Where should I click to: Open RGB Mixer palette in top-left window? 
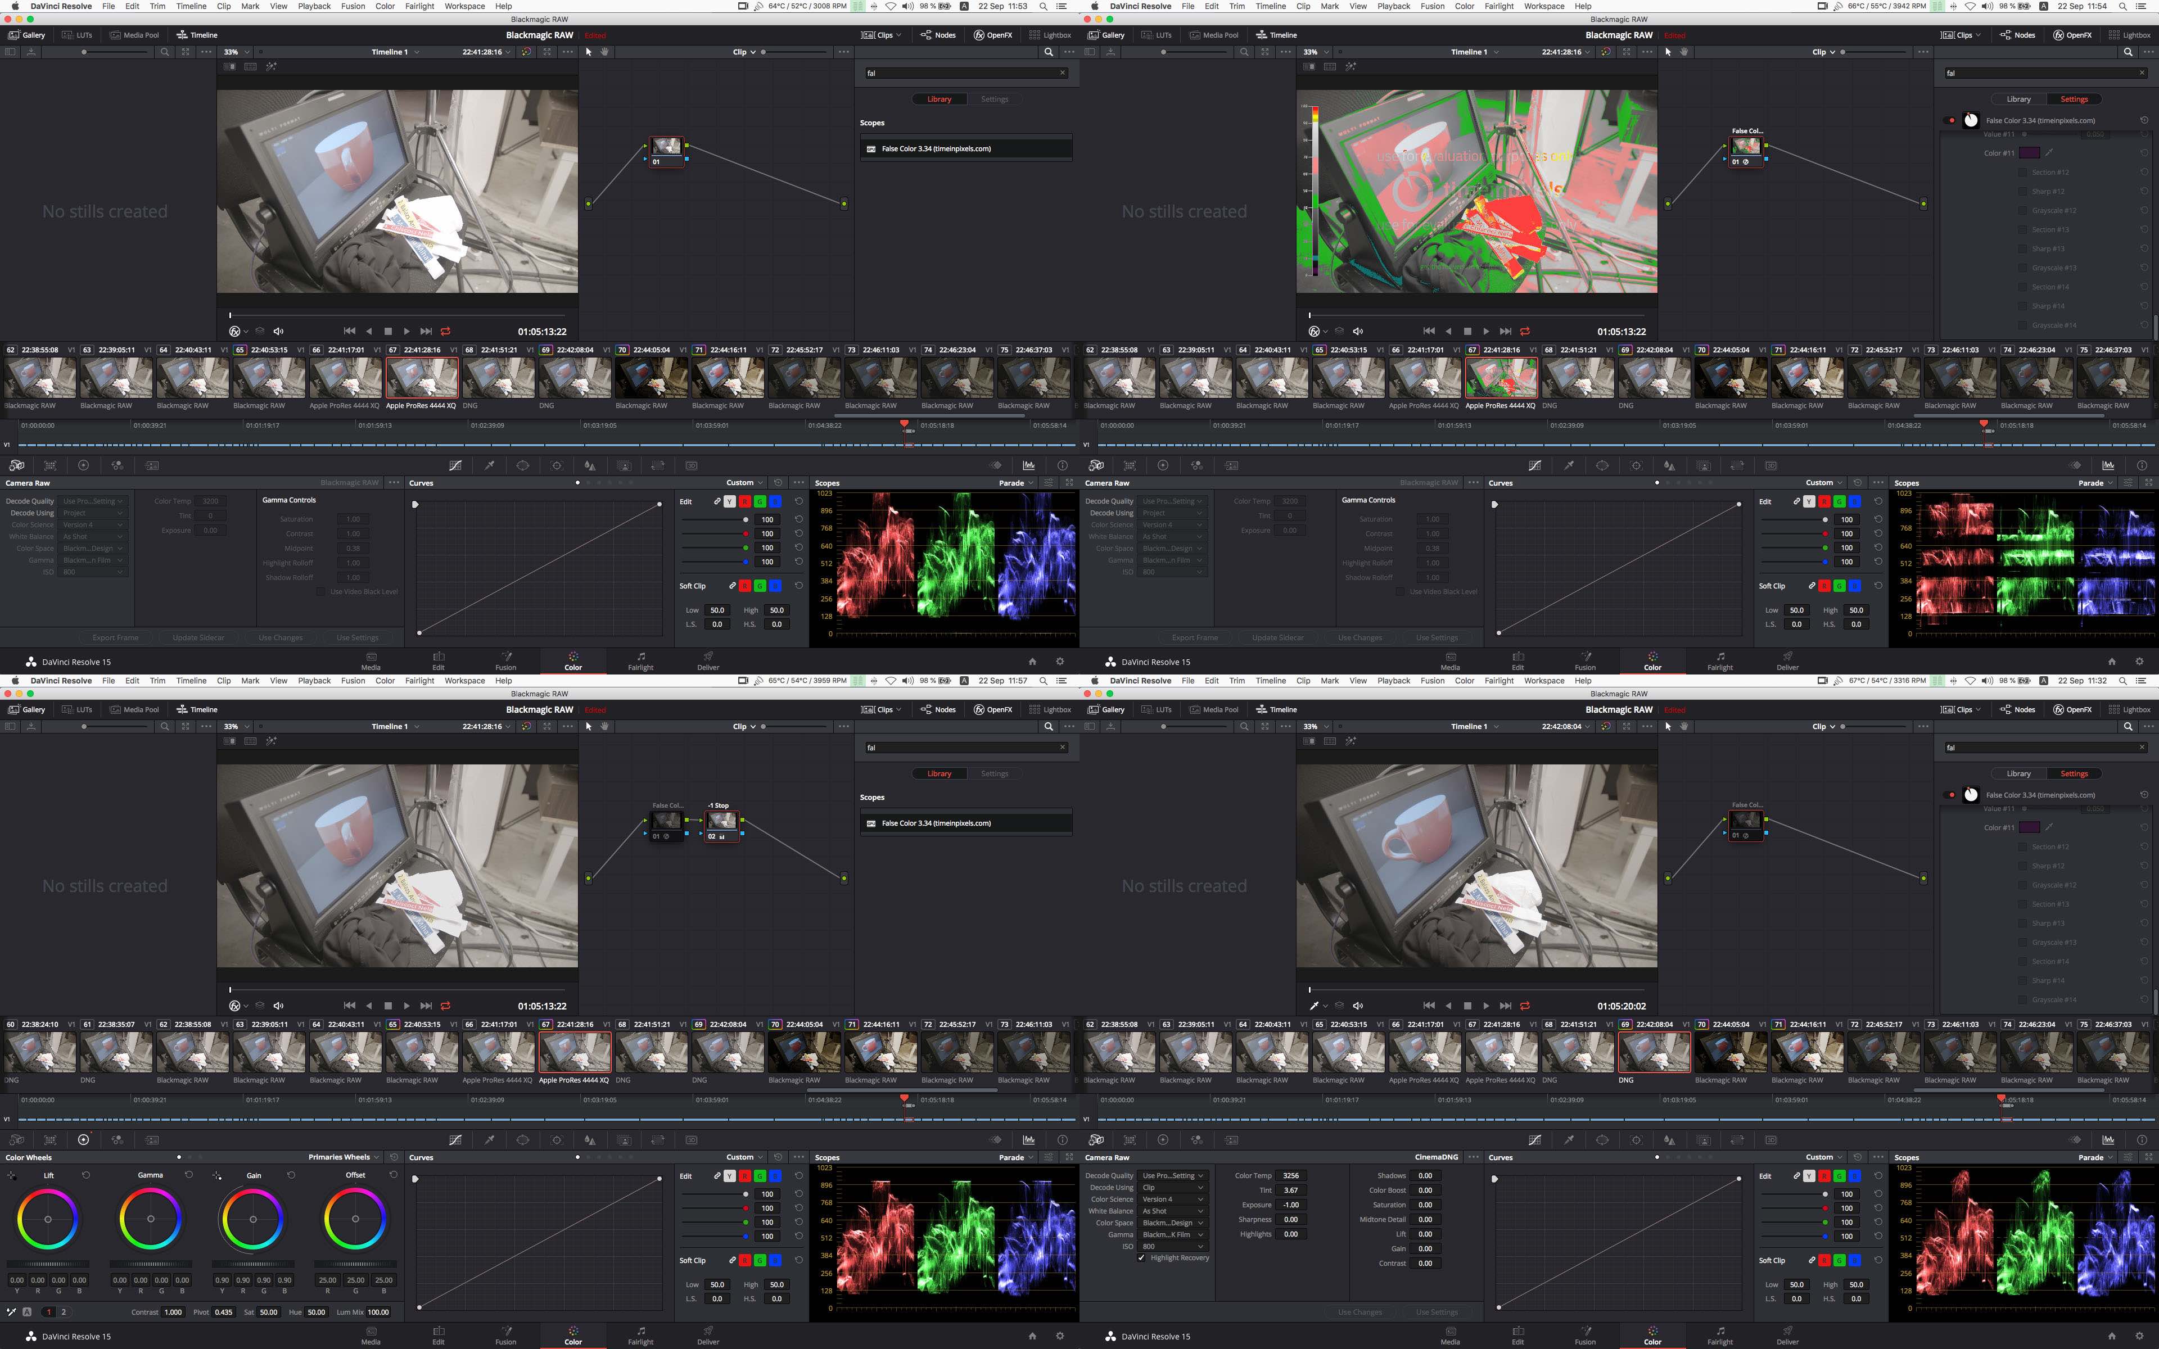(x=117, y=466)
